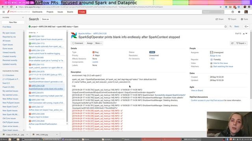252x141 pixels.
Task: Add a Comment to the issue
Action: coord(78,43)
